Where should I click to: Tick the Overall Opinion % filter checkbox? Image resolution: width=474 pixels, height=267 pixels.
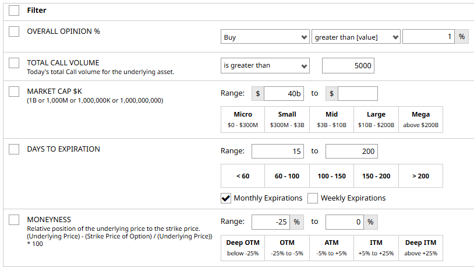click(14, 31)
